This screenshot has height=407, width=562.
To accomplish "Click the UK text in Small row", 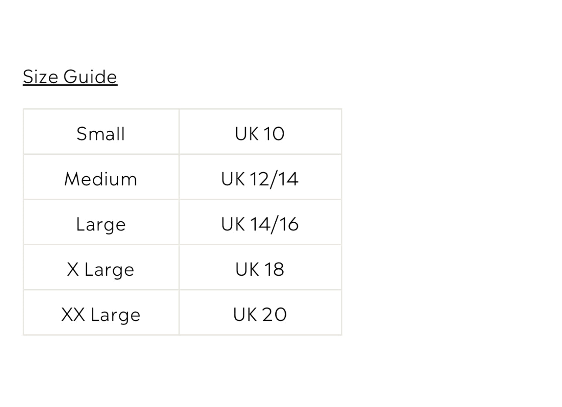I will [x=247, y=133].
